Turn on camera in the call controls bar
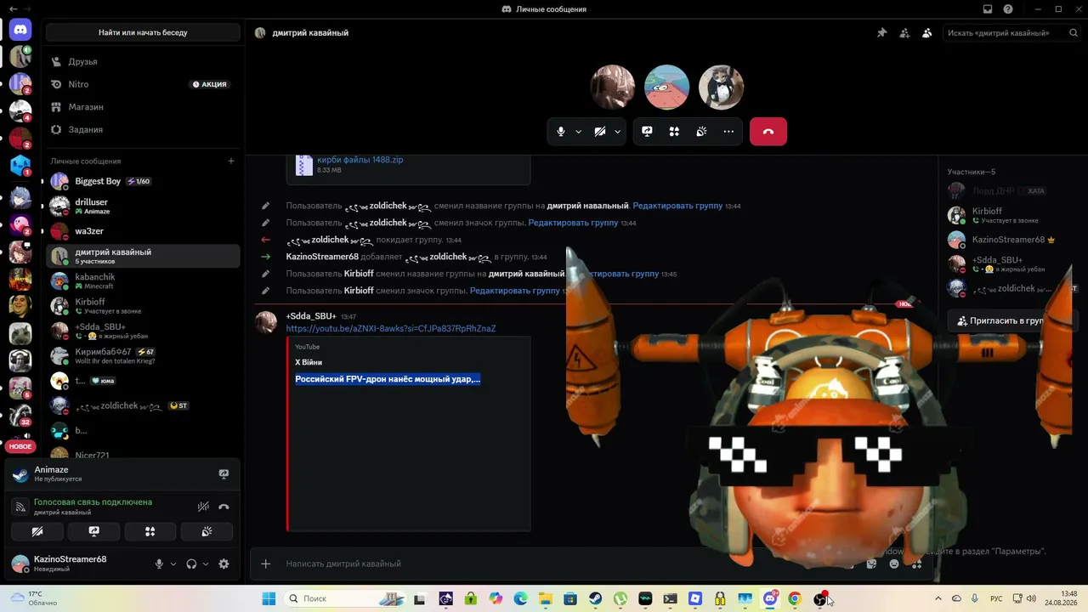The height and width of the screenshot is (612, 1088). [x=600, y=132]
